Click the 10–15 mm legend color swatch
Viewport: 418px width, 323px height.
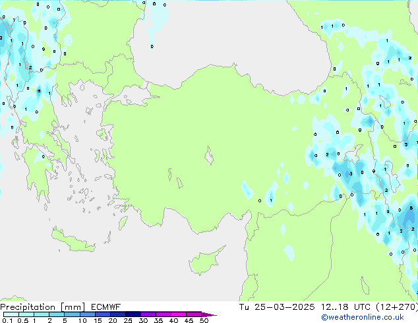click(x=87, y=314)
